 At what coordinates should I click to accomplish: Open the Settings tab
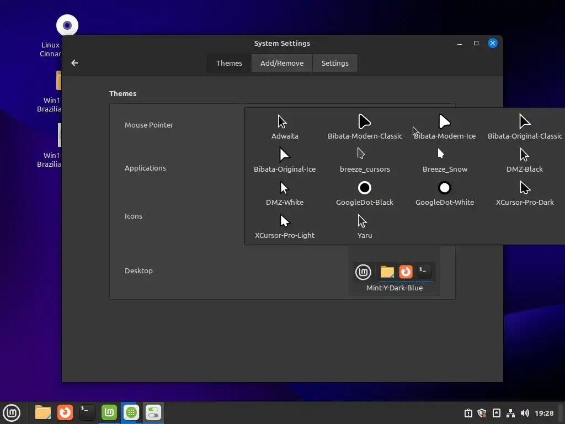335,63
